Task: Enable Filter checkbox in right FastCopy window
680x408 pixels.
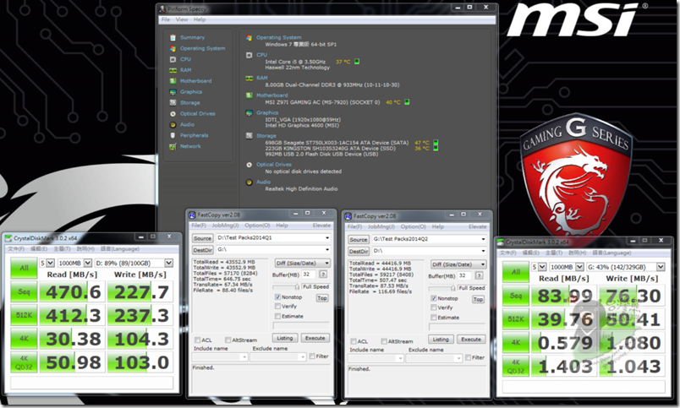Action: (x=469, y=357)
